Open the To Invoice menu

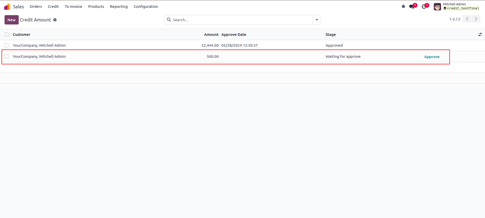coord(73,7)
